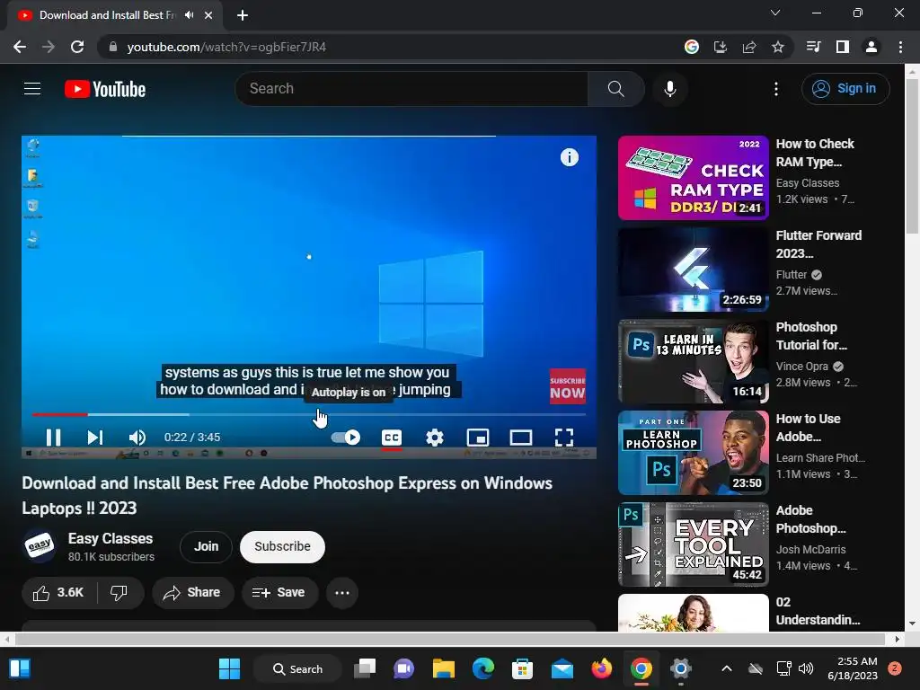920x690 pixels.
Task: Open a new tab with plus button
Action: click(243, 15)
